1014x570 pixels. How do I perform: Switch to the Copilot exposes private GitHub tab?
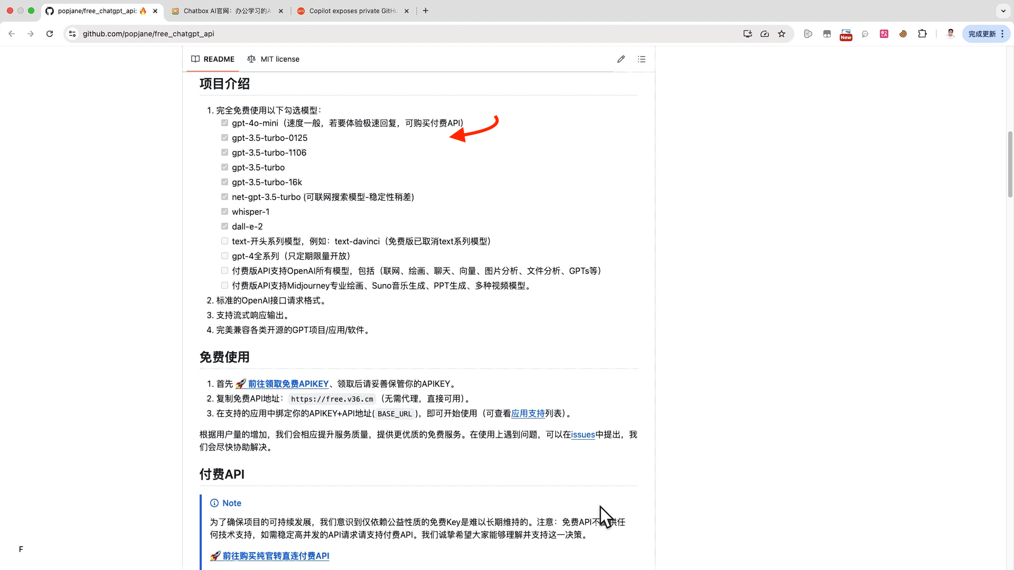point(353,11)
